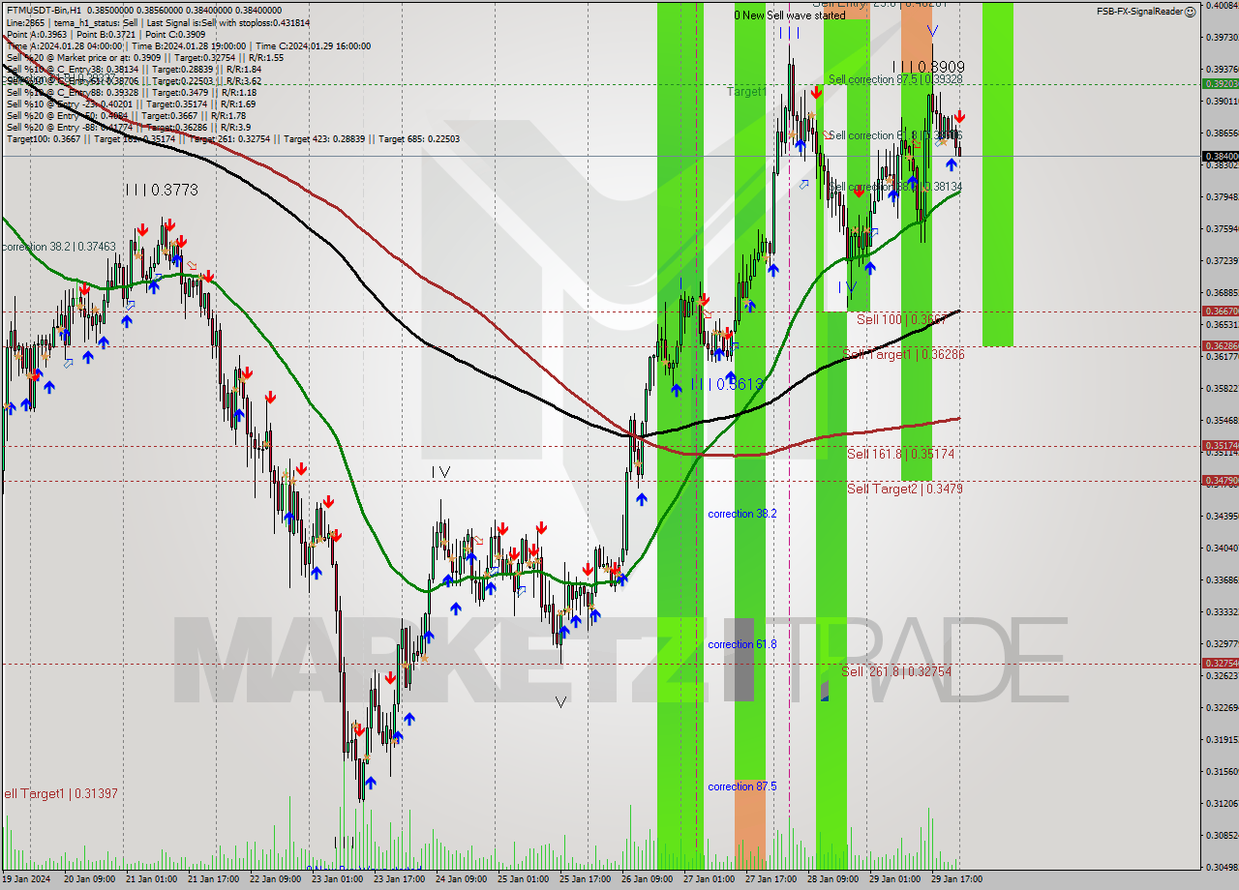Screen dimensions: 1239x890
Task: Click the blue up arrow below the latest candle
Action: click(x=952, y=165)
